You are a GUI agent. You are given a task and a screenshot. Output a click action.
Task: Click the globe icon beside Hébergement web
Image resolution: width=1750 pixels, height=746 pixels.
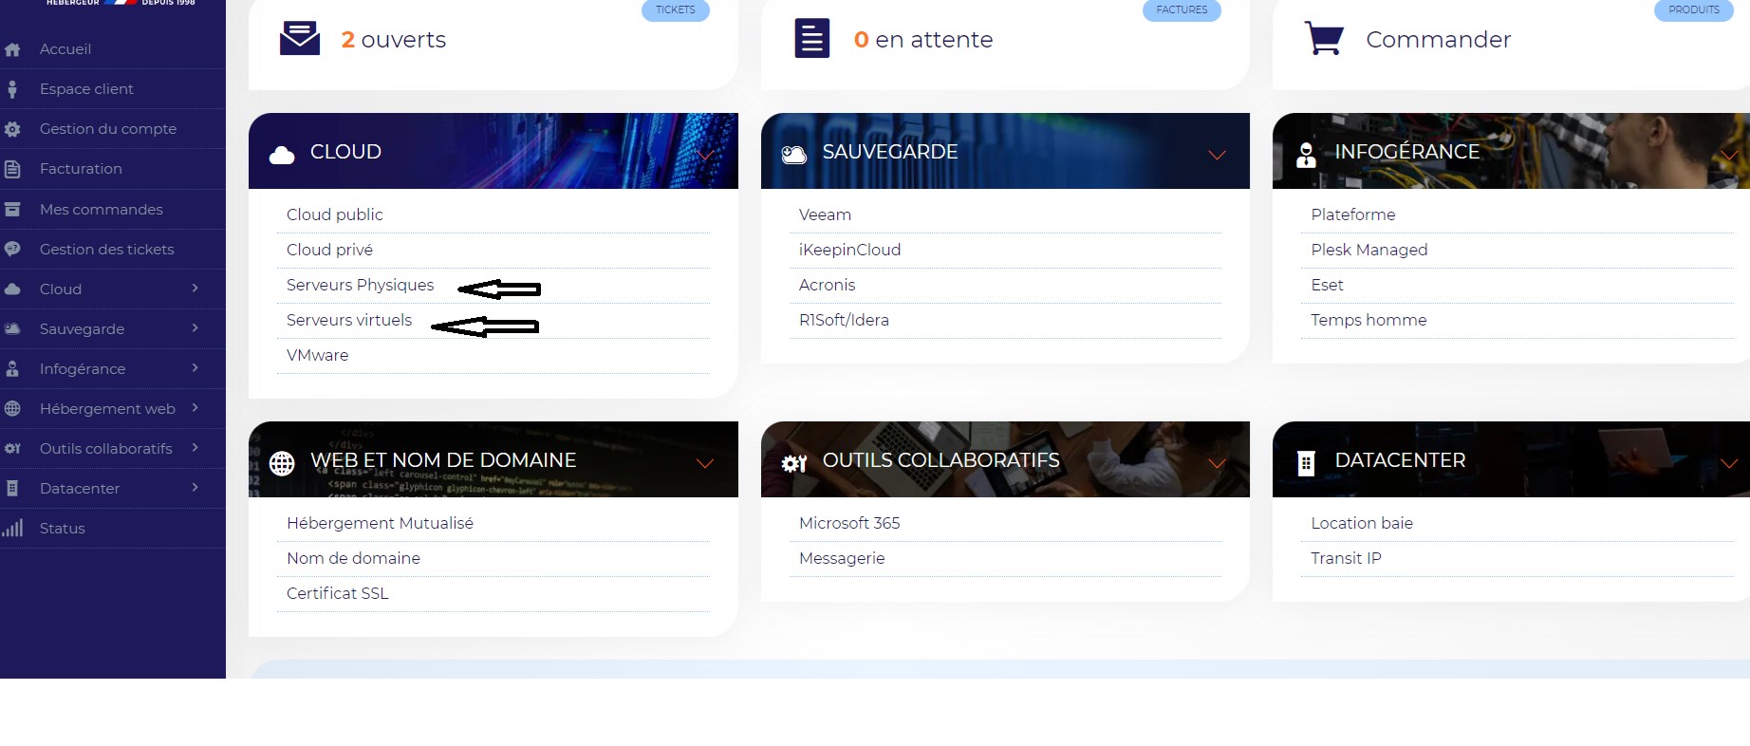12,408
